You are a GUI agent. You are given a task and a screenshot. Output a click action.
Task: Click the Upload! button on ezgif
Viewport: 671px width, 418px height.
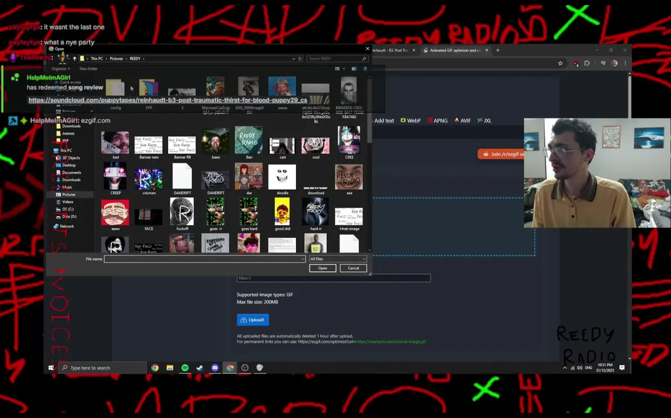pyautogui.click(x=253, y=320)
